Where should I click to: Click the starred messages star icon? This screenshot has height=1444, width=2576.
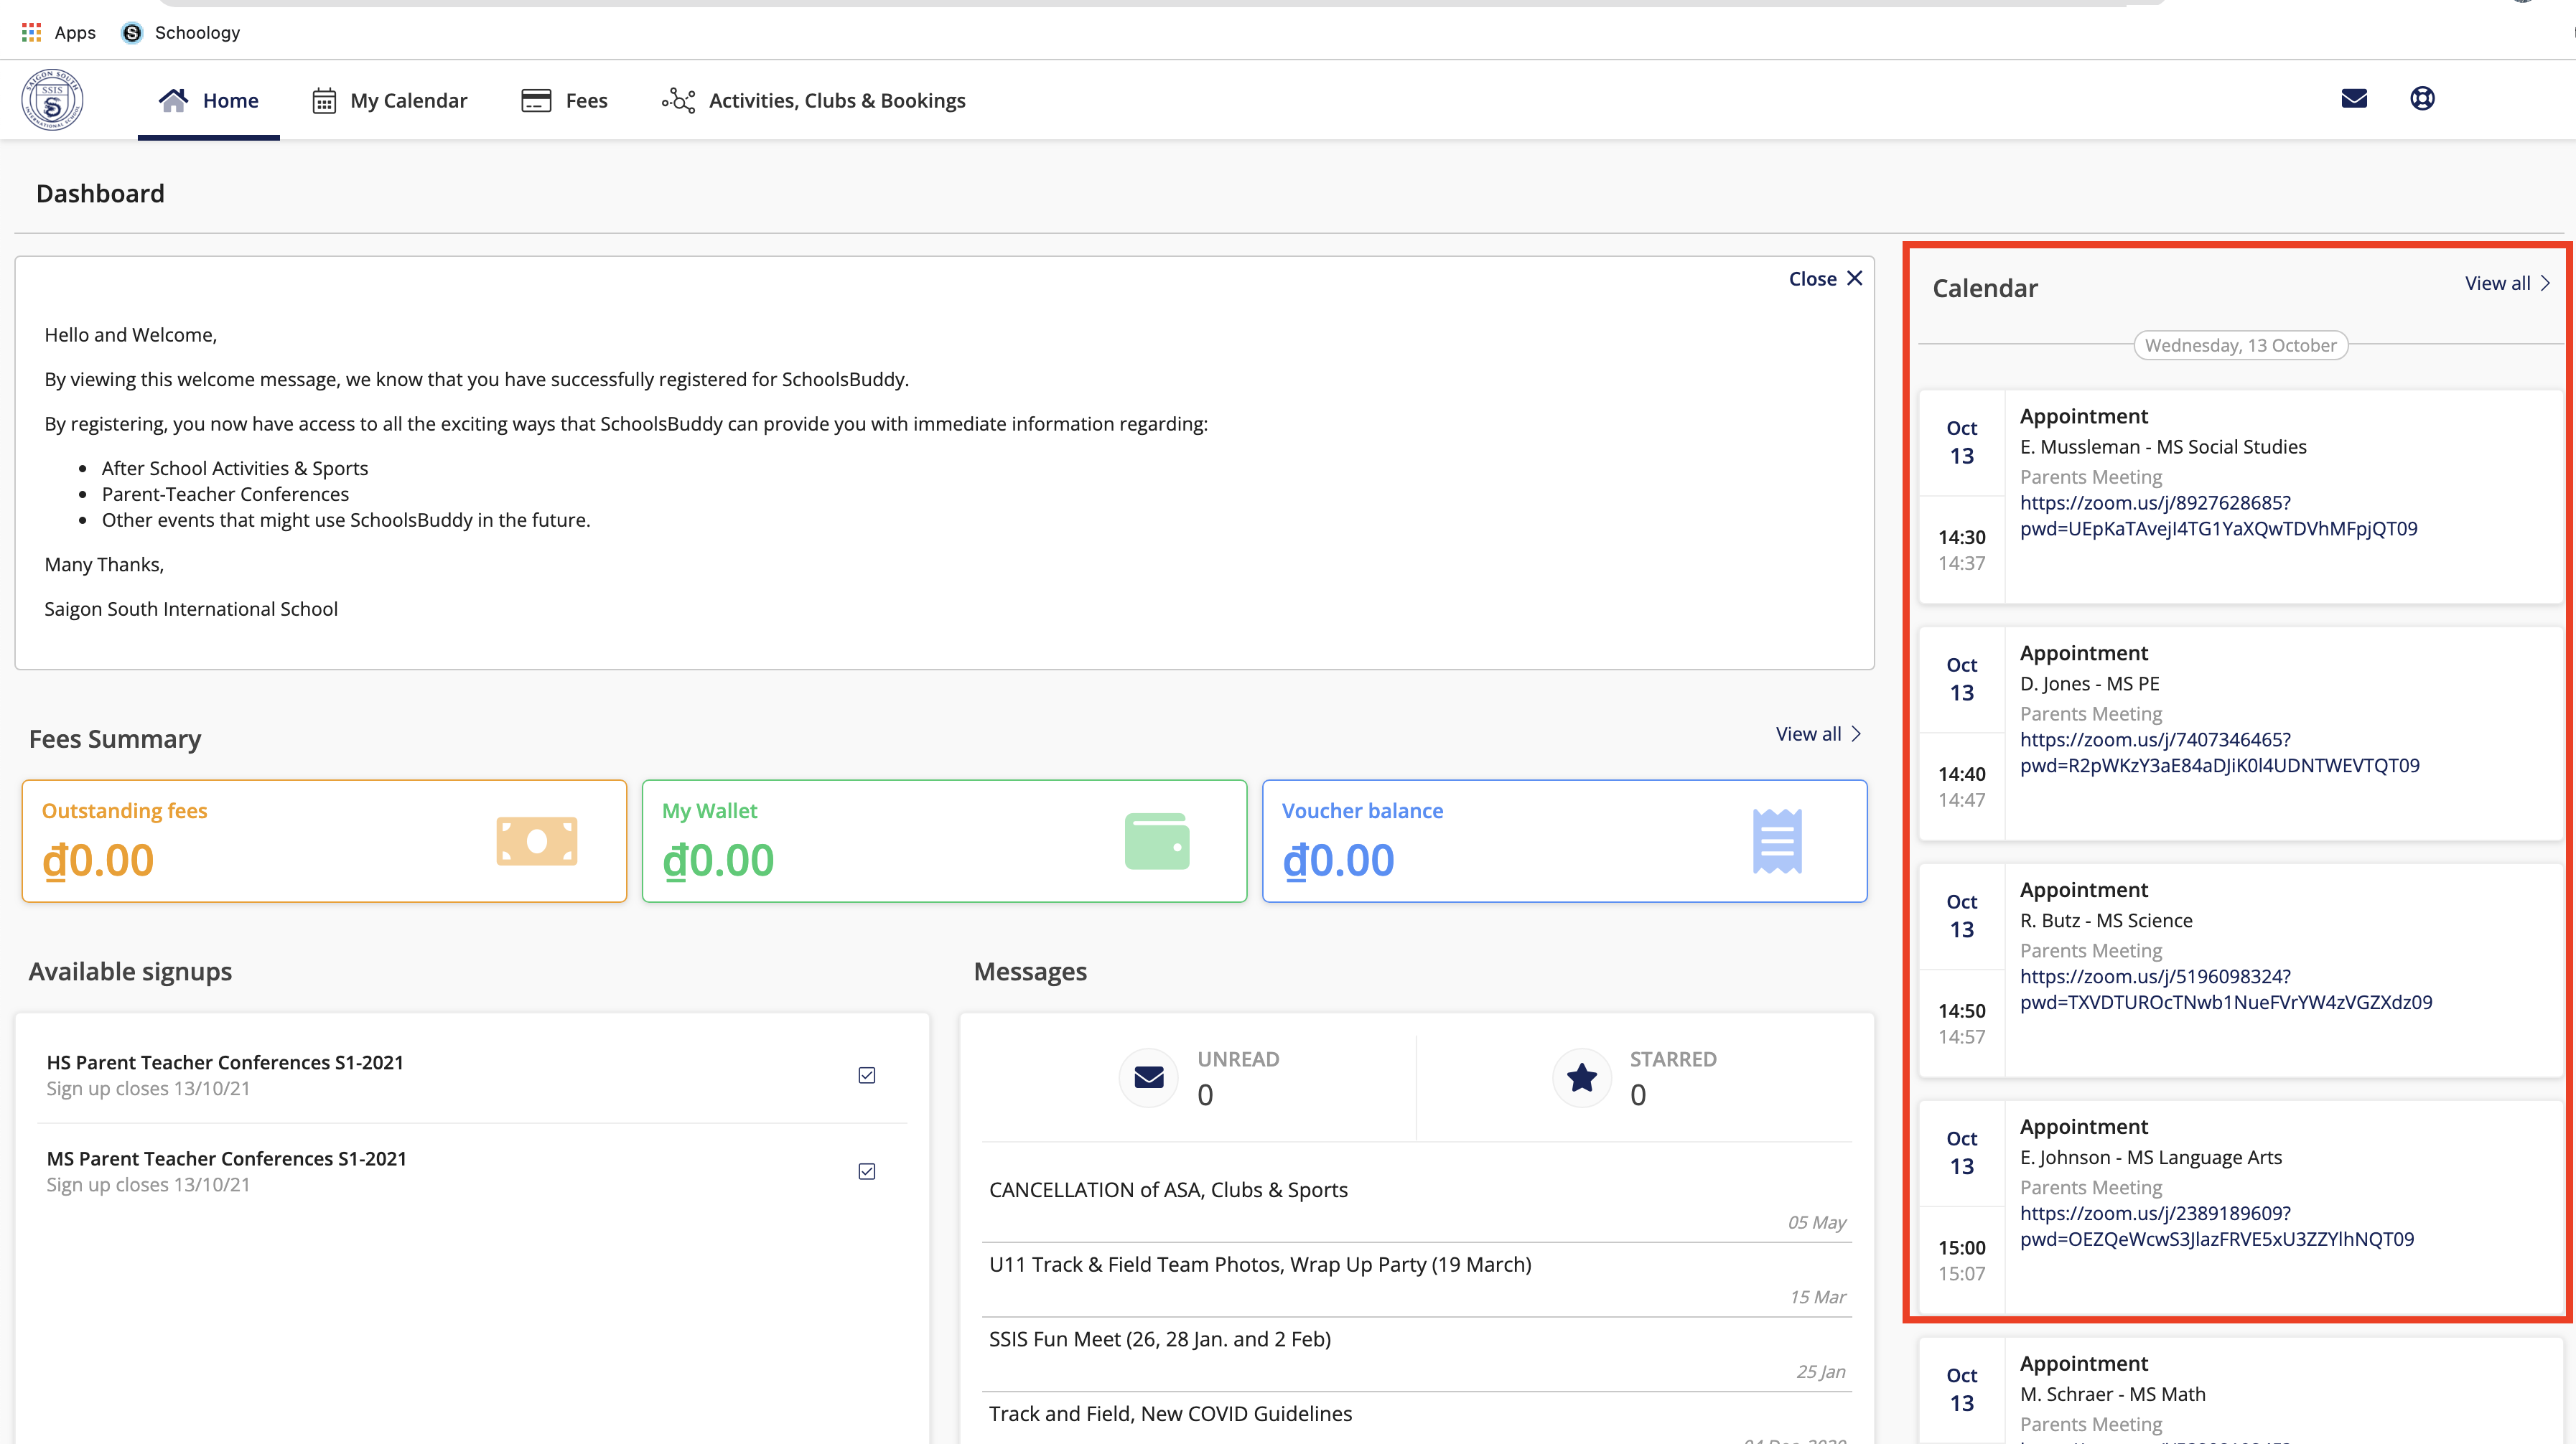[1582, 1077]
